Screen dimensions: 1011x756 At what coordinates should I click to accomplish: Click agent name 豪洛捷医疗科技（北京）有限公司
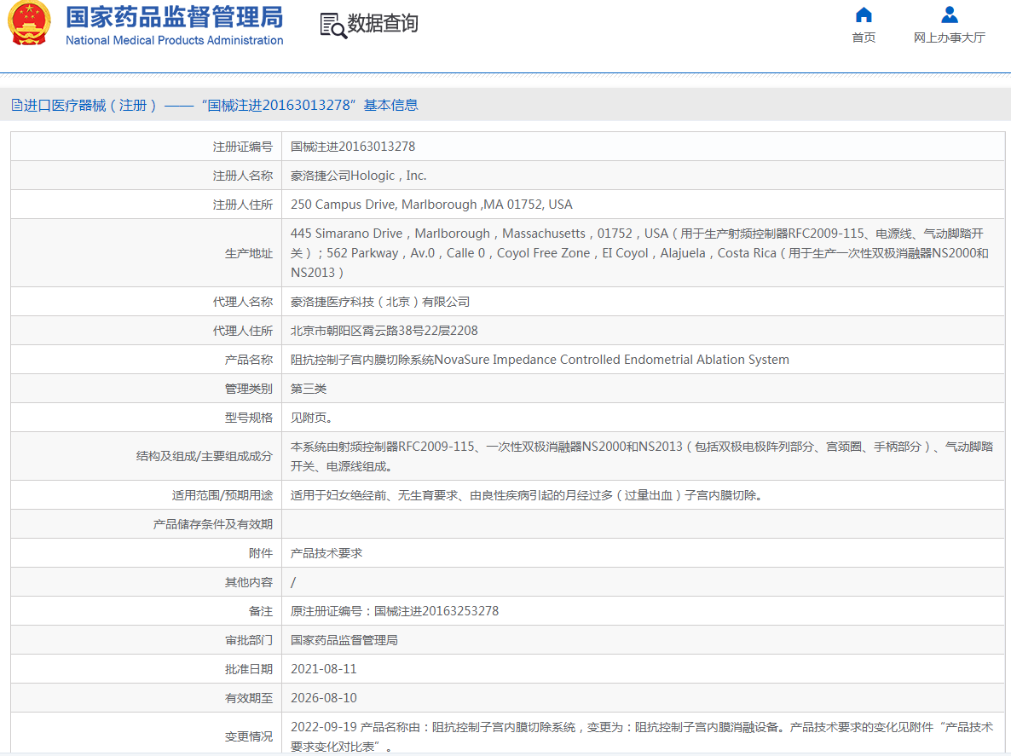(380, 302)
